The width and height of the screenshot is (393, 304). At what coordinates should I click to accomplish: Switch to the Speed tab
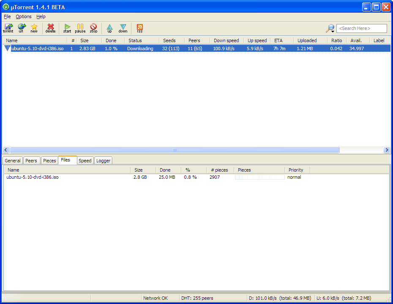(x=85, y=161)
